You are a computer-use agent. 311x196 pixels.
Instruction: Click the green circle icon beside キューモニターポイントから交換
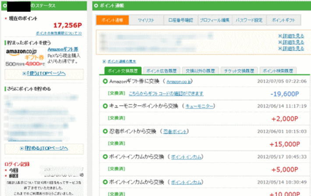click(105, 106)
